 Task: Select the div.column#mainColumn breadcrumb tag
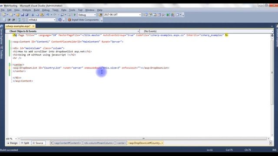99,143
